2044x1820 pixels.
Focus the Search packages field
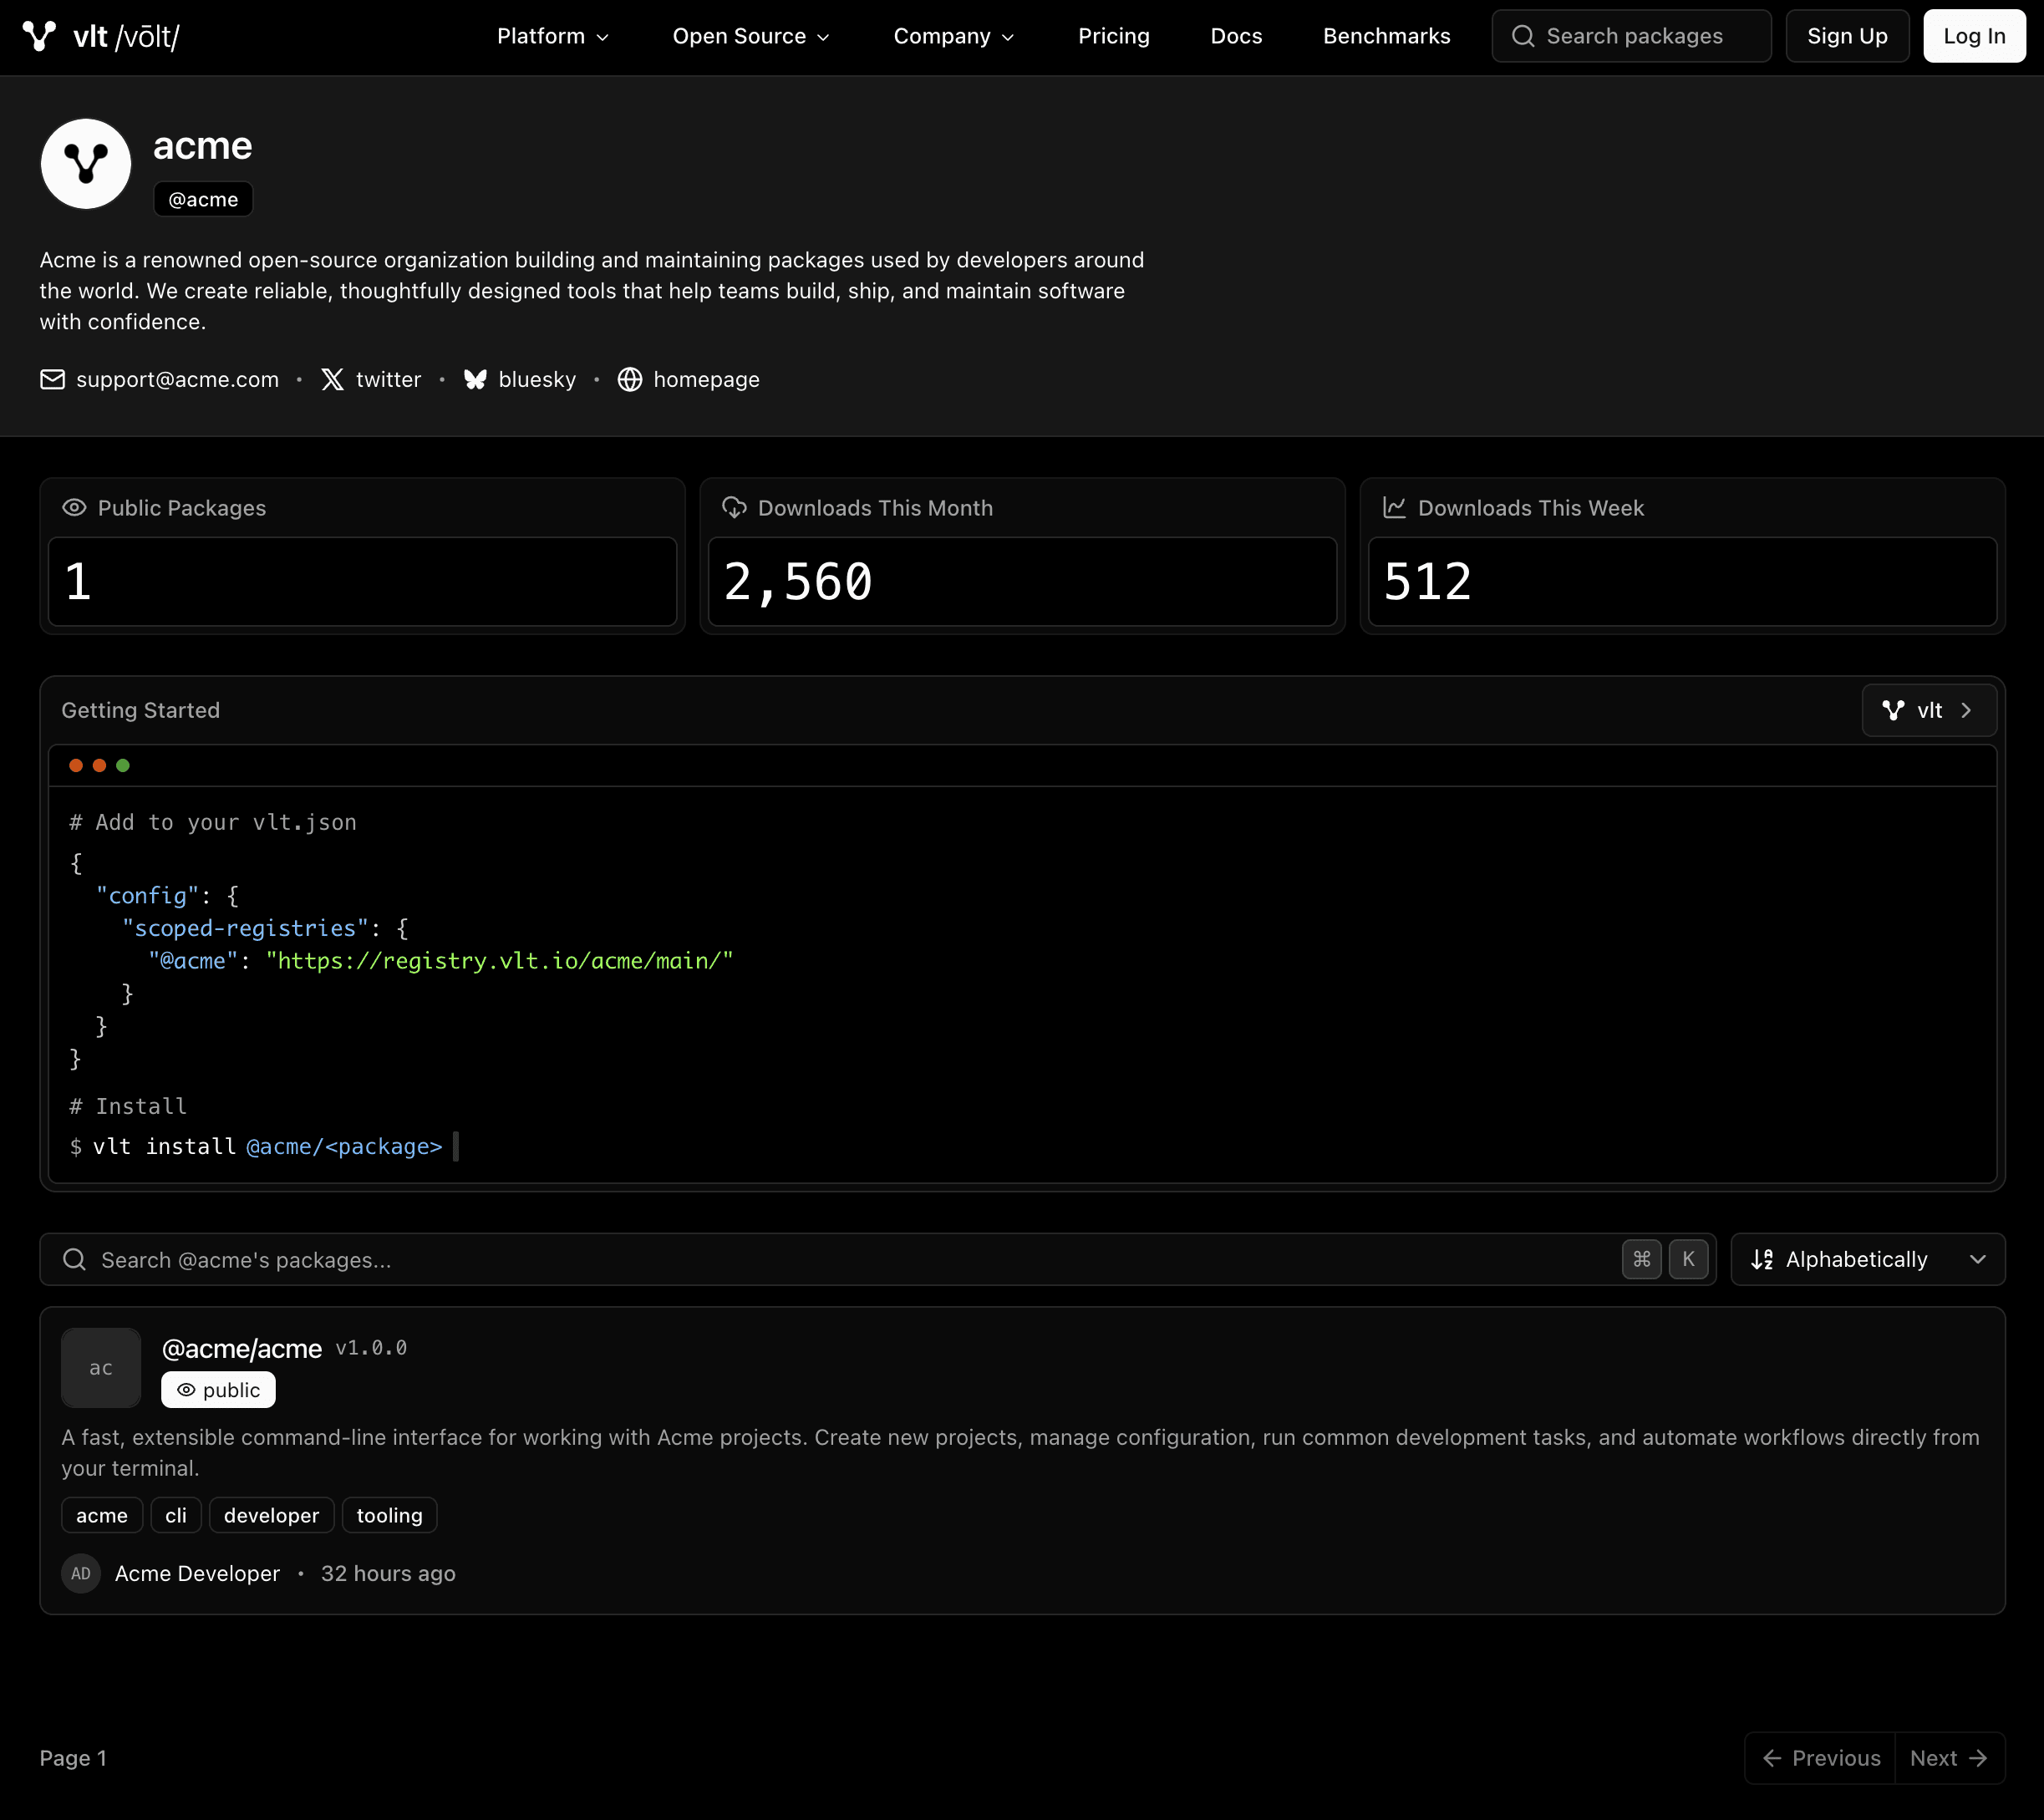pyautogui.click(x=1631, y=36)
